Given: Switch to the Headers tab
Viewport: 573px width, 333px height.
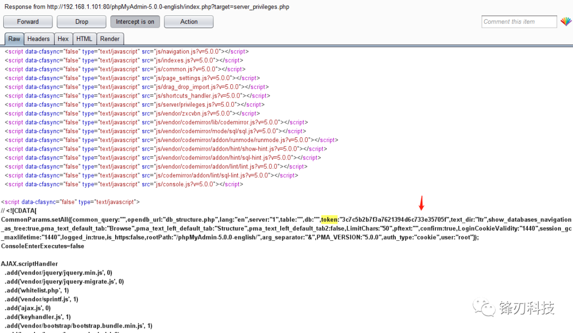Looking at the screenshot, I should click(x=38, y=39).
